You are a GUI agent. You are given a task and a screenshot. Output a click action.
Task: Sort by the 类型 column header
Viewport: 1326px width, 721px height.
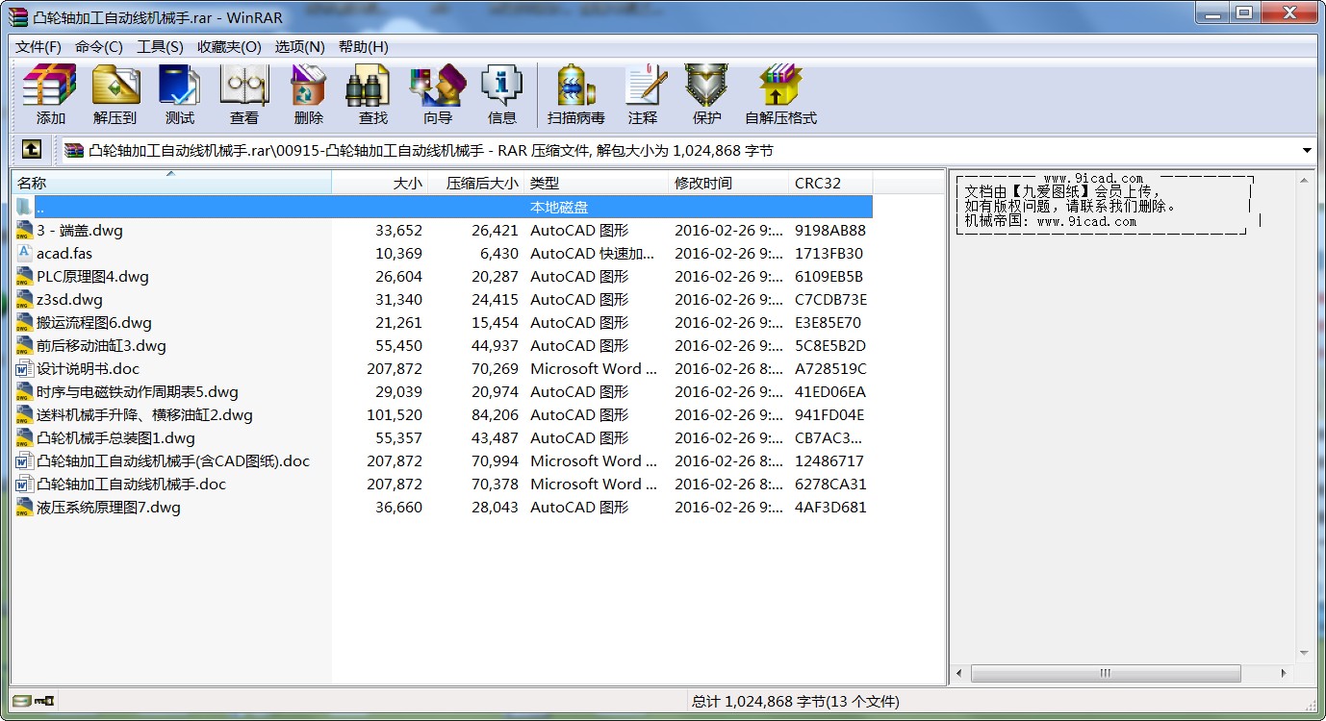pyautogui.click(x=597, y=183)
